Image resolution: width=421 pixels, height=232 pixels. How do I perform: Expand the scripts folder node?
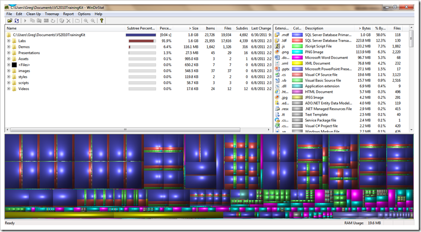9,83
